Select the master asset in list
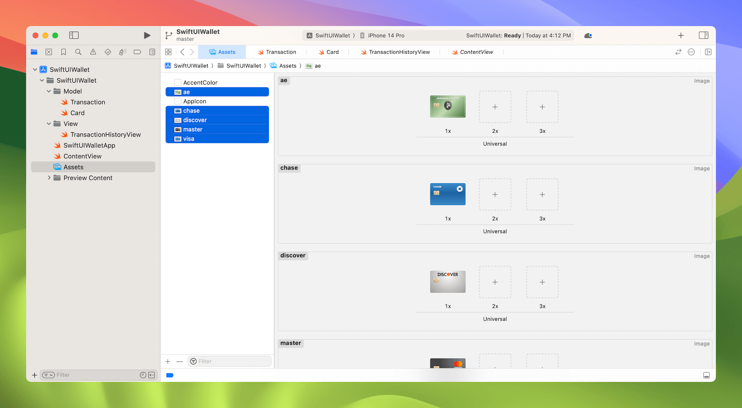742x408 pixels. point(217,129)
